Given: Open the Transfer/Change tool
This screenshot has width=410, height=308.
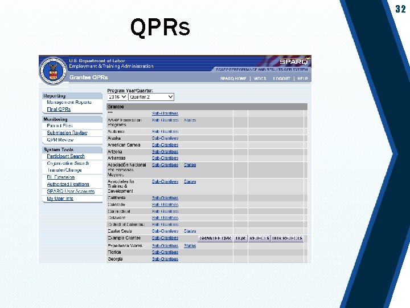Looking at the screenshot, I should click(x=64, y=170).
